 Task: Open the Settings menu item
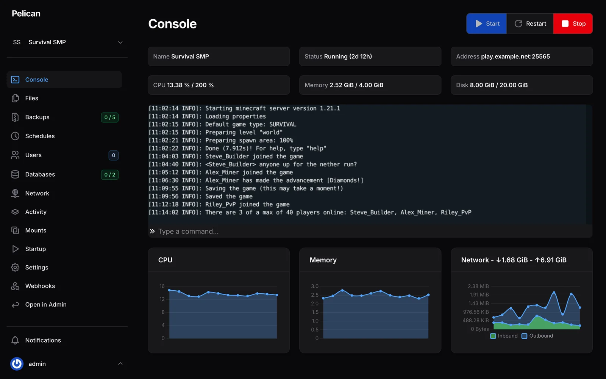[x=64, y=268]
